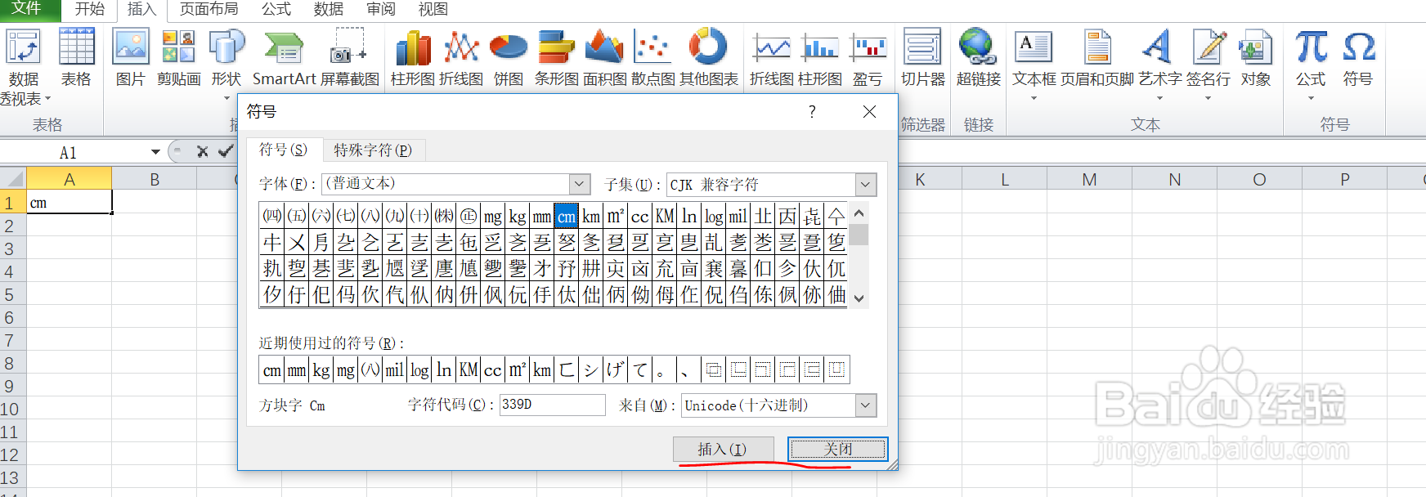Insert a 超链接 hyperlink
1426x497 pixels.
[979, 57]
